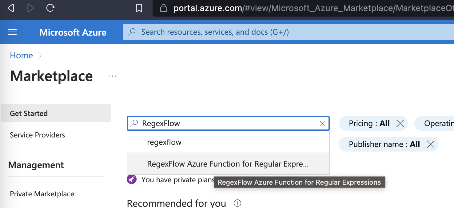Click the bookmark icon in the browser toolbar
Viewport: 454px width, 208px height.
pos(139,8)
